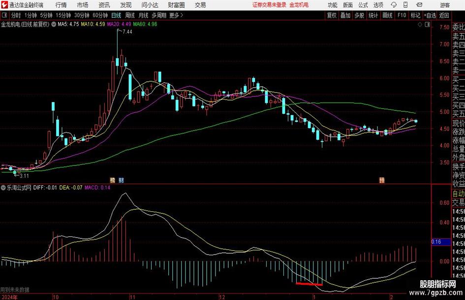
Task: Open F10 company info
Action: pyautogui.click(x=402, y=15)
